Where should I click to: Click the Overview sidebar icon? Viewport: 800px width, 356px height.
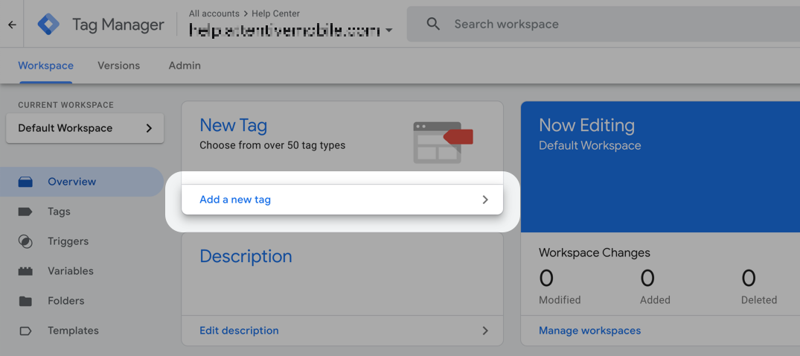click(x=25, y=182)
